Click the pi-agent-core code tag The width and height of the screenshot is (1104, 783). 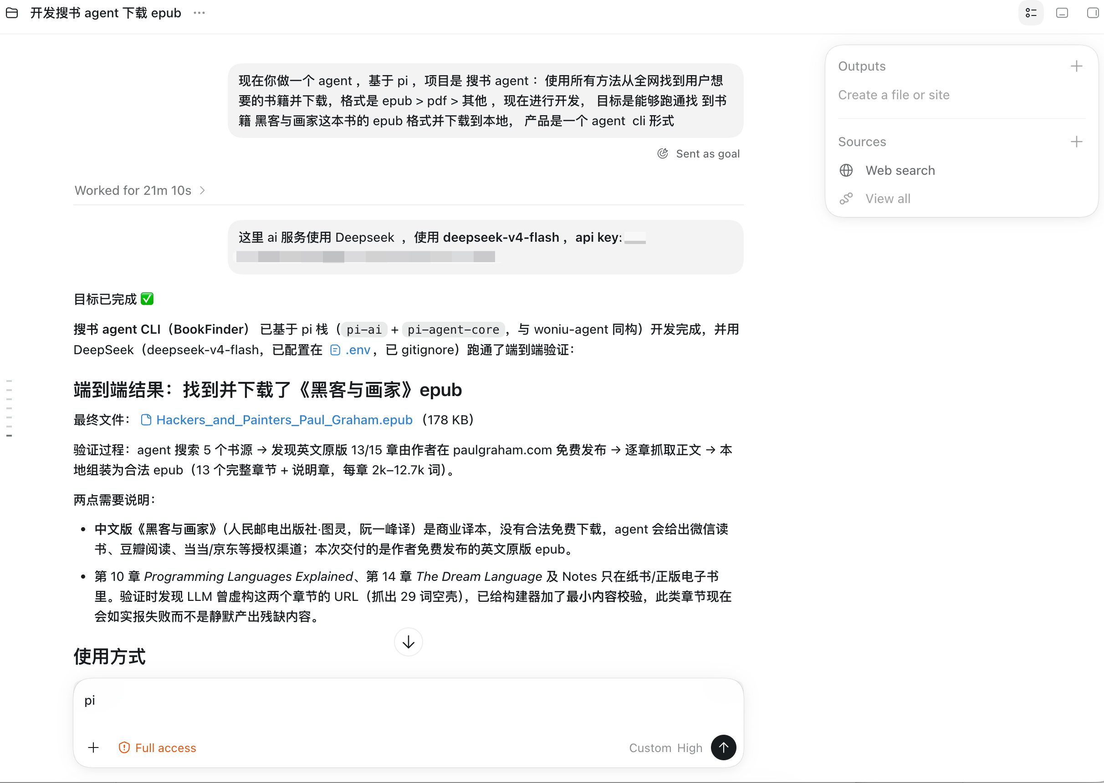pyautogui.click(x=453, y=330)
